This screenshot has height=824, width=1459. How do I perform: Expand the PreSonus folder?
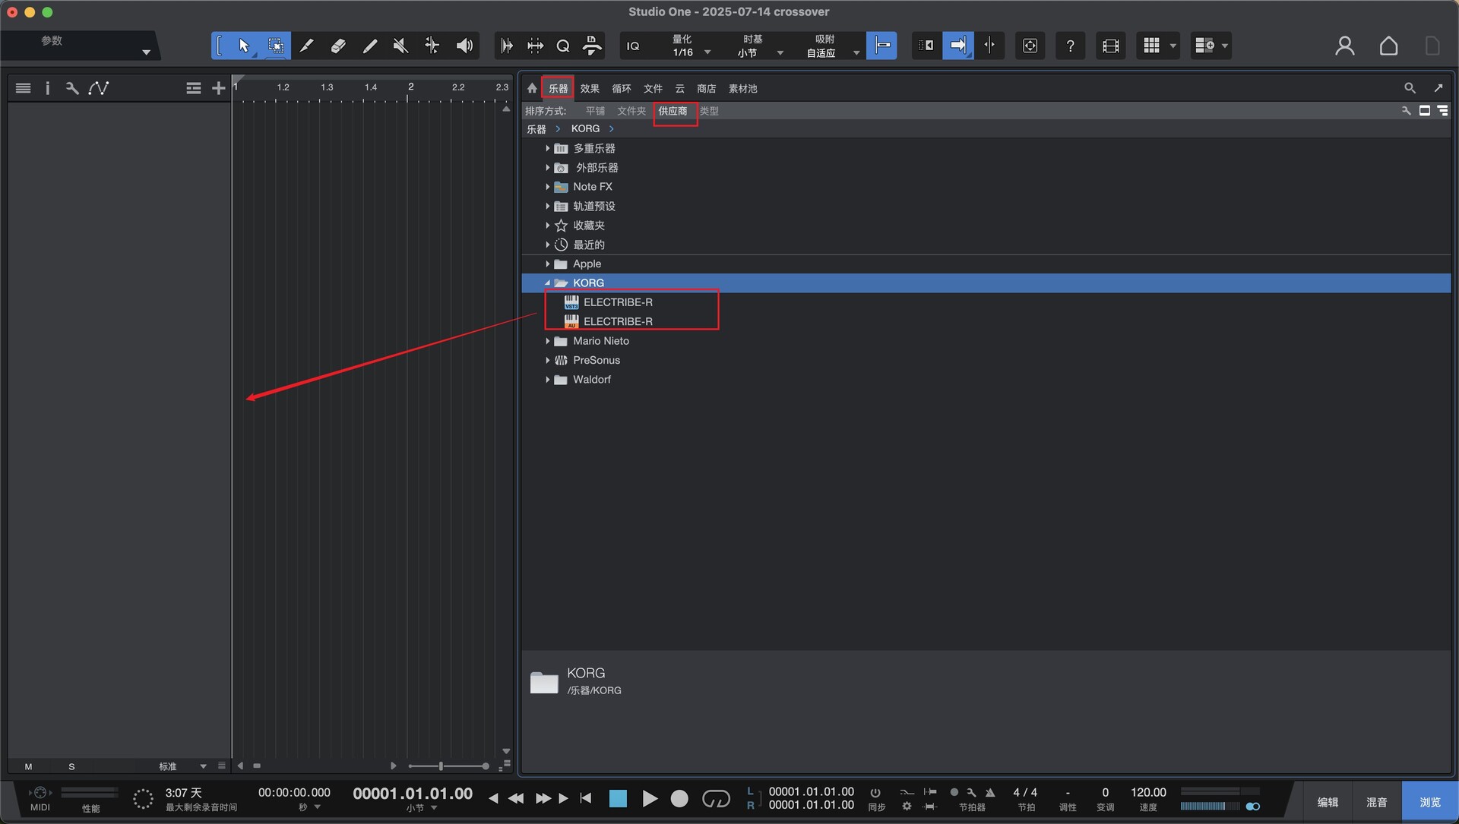tap(547, 360)
